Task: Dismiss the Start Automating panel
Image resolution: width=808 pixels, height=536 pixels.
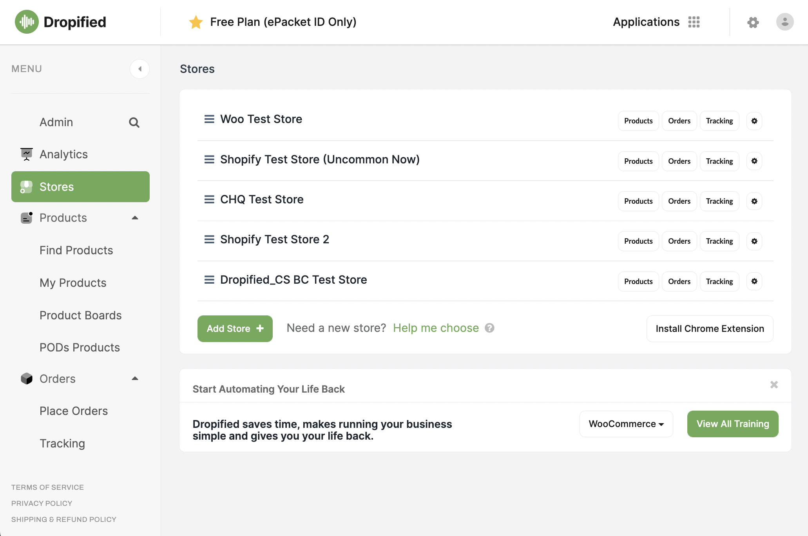Action: point(774,385)
